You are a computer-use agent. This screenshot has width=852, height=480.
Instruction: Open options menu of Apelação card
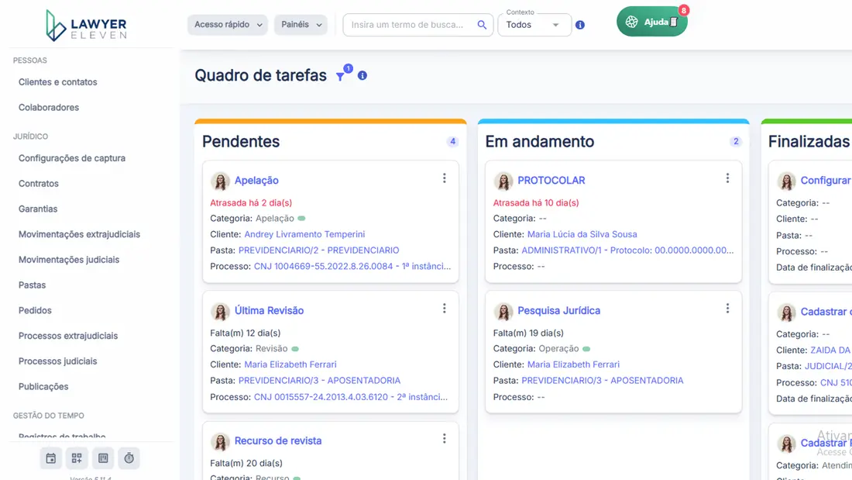(445, 178)
